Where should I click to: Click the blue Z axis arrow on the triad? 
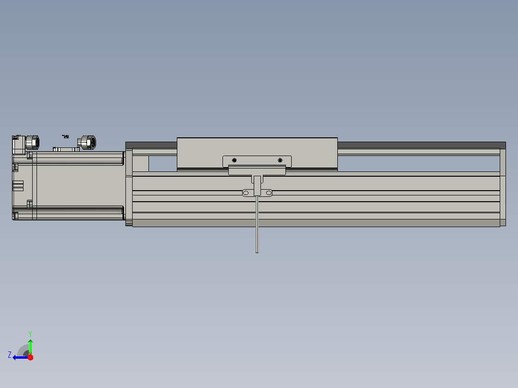point(20,358)
